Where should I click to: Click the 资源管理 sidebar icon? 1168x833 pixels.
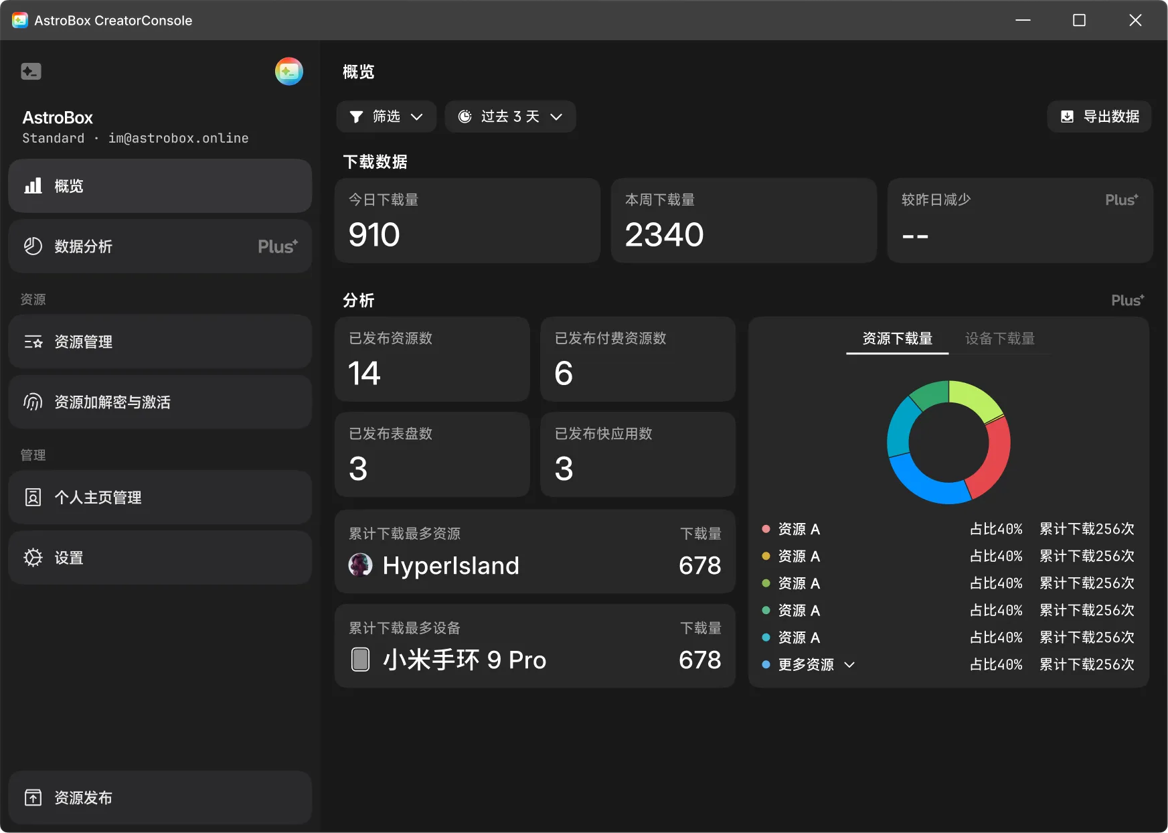click(33, 342)
